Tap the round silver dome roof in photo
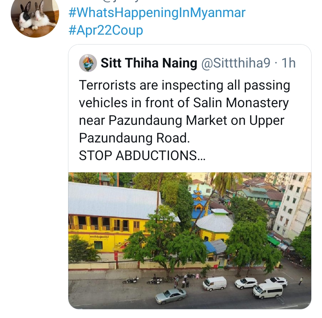Screen dimensions: 322x318 215,222
